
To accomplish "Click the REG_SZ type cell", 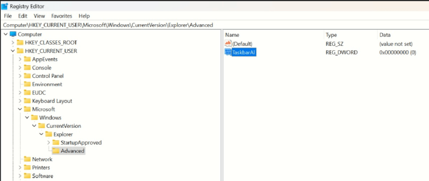I will (x=335, y=44).
